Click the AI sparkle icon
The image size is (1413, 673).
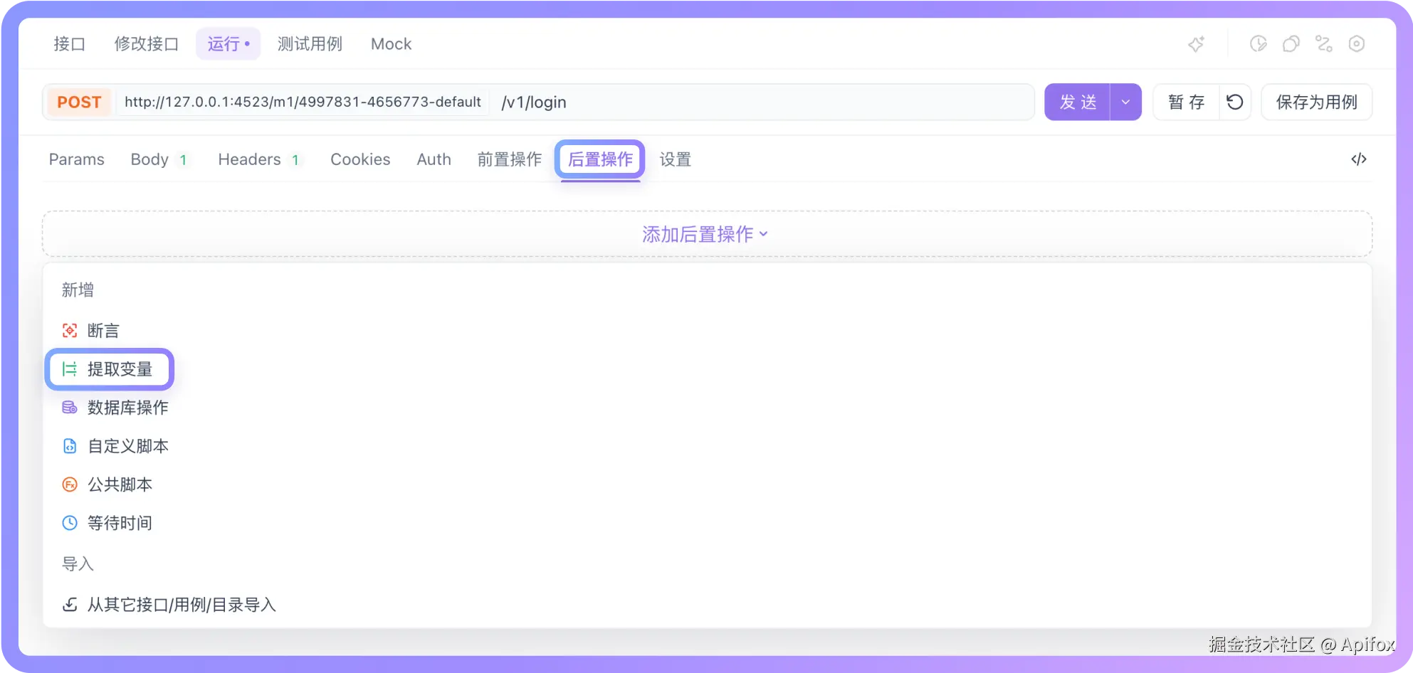point(1197,44)
